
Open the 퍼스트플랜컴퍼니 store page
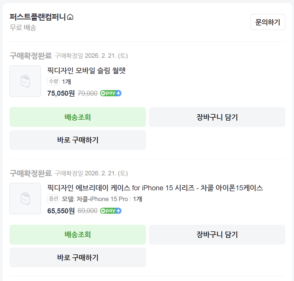(x=38, y=17)
